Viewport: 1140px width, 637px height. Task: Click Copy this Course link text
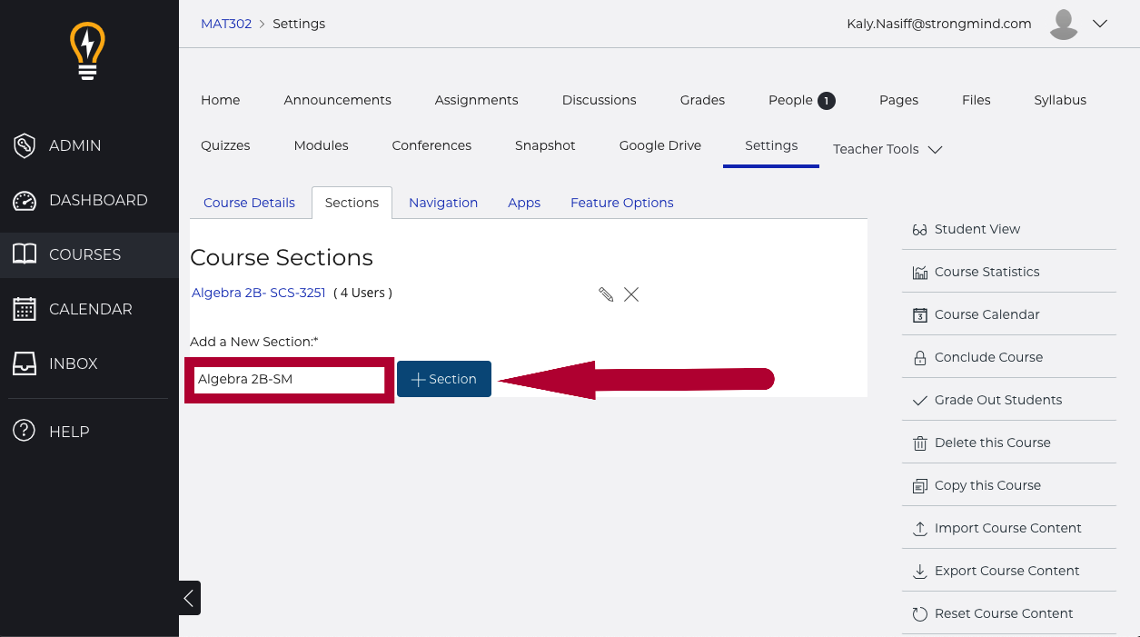pos(988,485)
